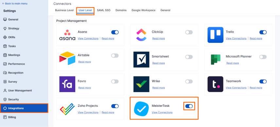Image resolution: width=280 pixels, height=127 pixels.
Task: Switch to the Business Level tab
Action: coord(64,10)
